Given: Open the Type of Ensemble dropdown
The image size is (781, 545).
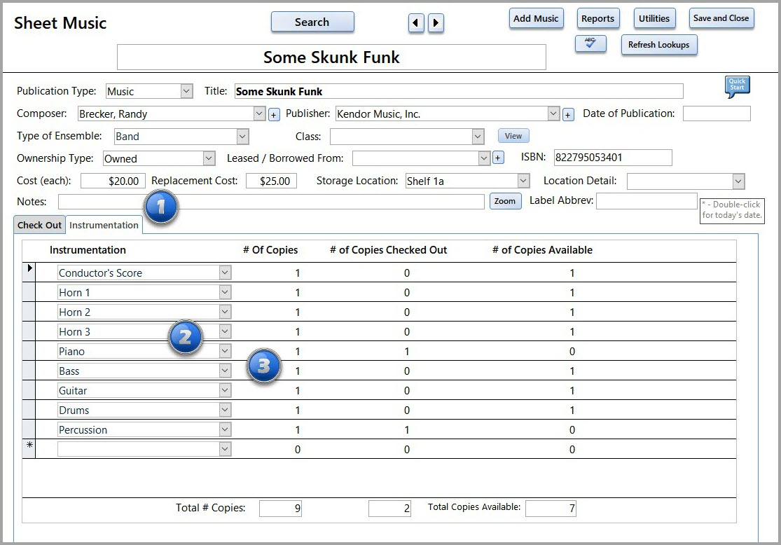Looking at the screenshot, I should [x=242, y=137].
